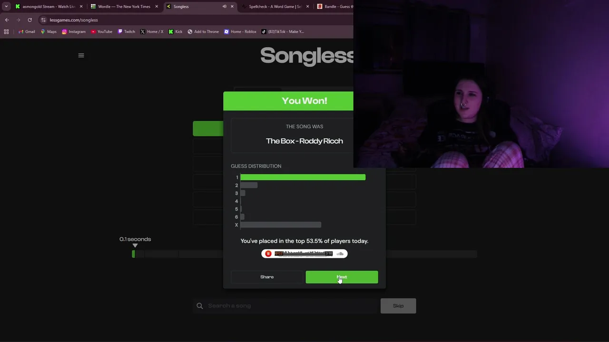Click the green Next button
The width and height of the screenshot is (609, 342).
342,277
